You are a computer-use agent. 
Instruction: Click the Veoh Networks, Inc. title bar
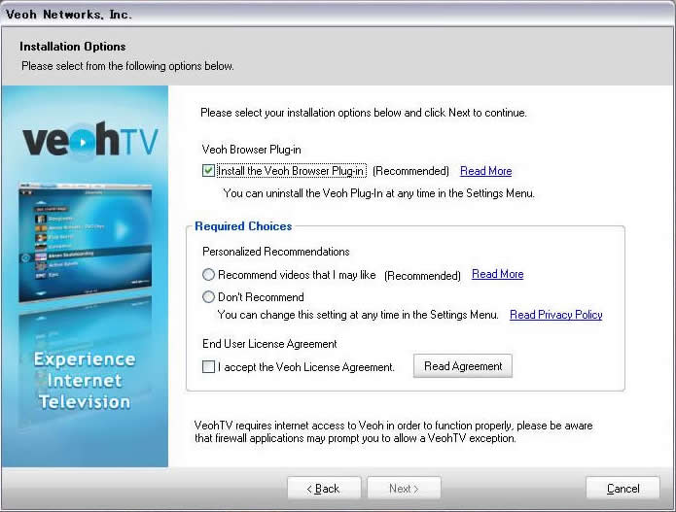click(x=338, y=14)
